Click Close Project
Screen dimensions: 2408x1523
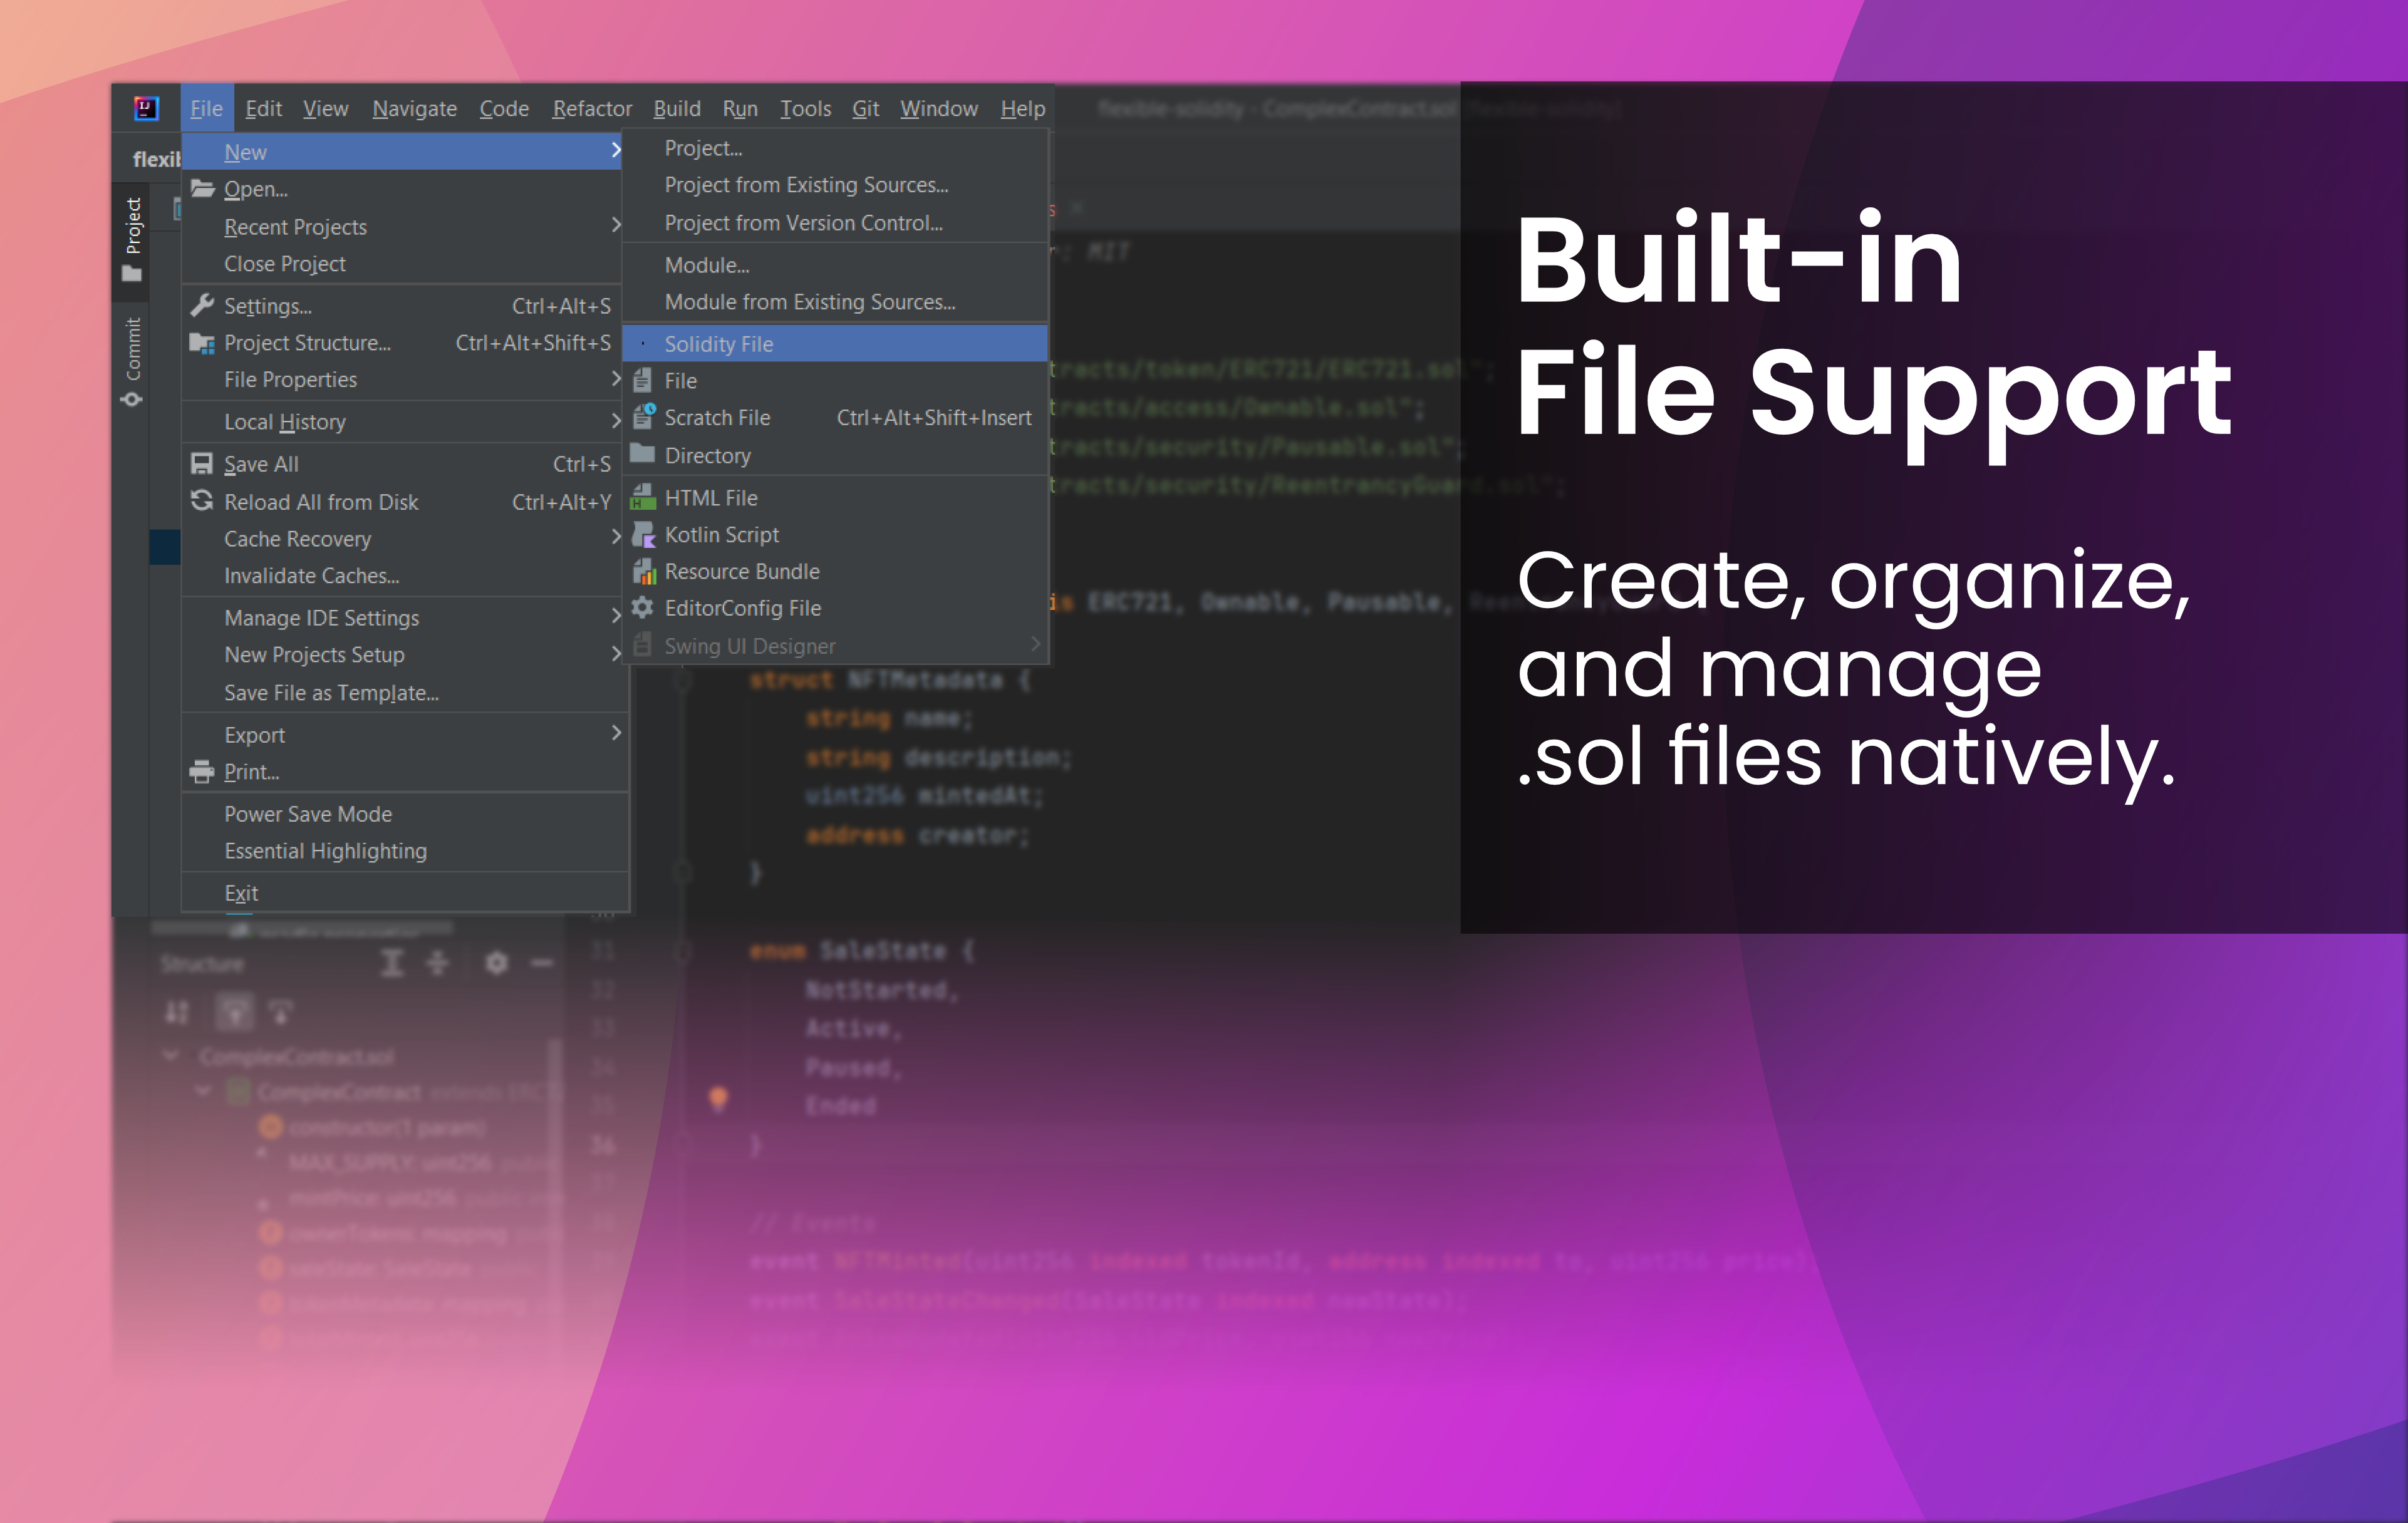click(x=285, y=263)
